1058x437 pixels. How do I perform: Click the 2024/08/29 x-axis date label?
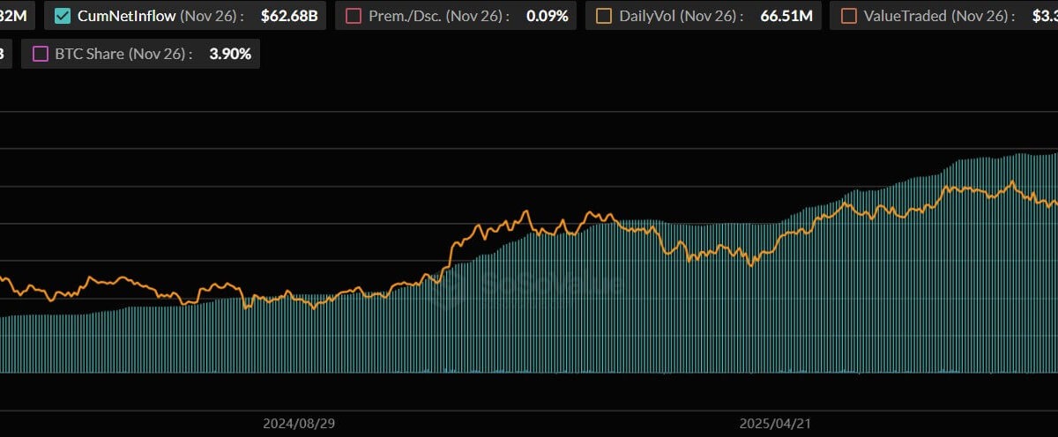[x=299, y=424]
